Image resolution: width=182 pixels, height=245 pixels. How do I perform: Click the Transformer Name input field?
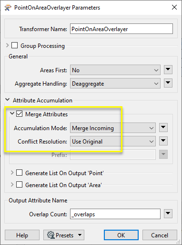click(x=121, y=29)
